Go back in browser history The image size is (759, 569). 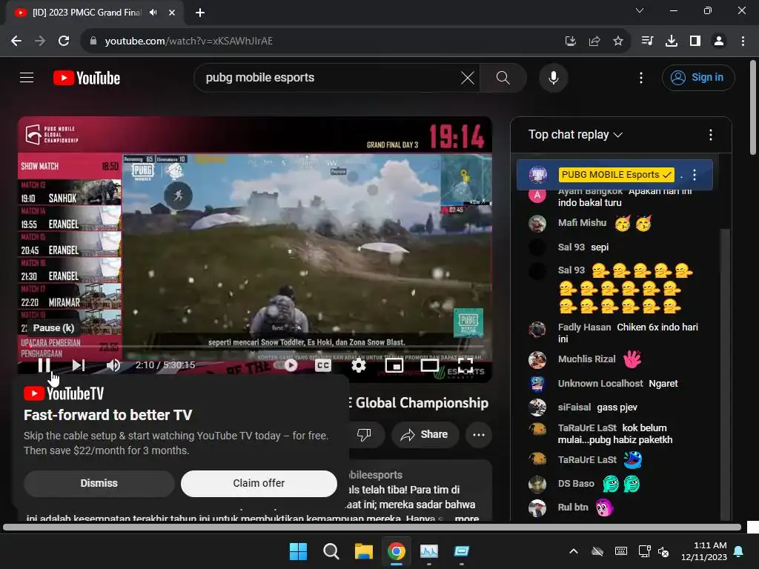(x=16, y=41)
